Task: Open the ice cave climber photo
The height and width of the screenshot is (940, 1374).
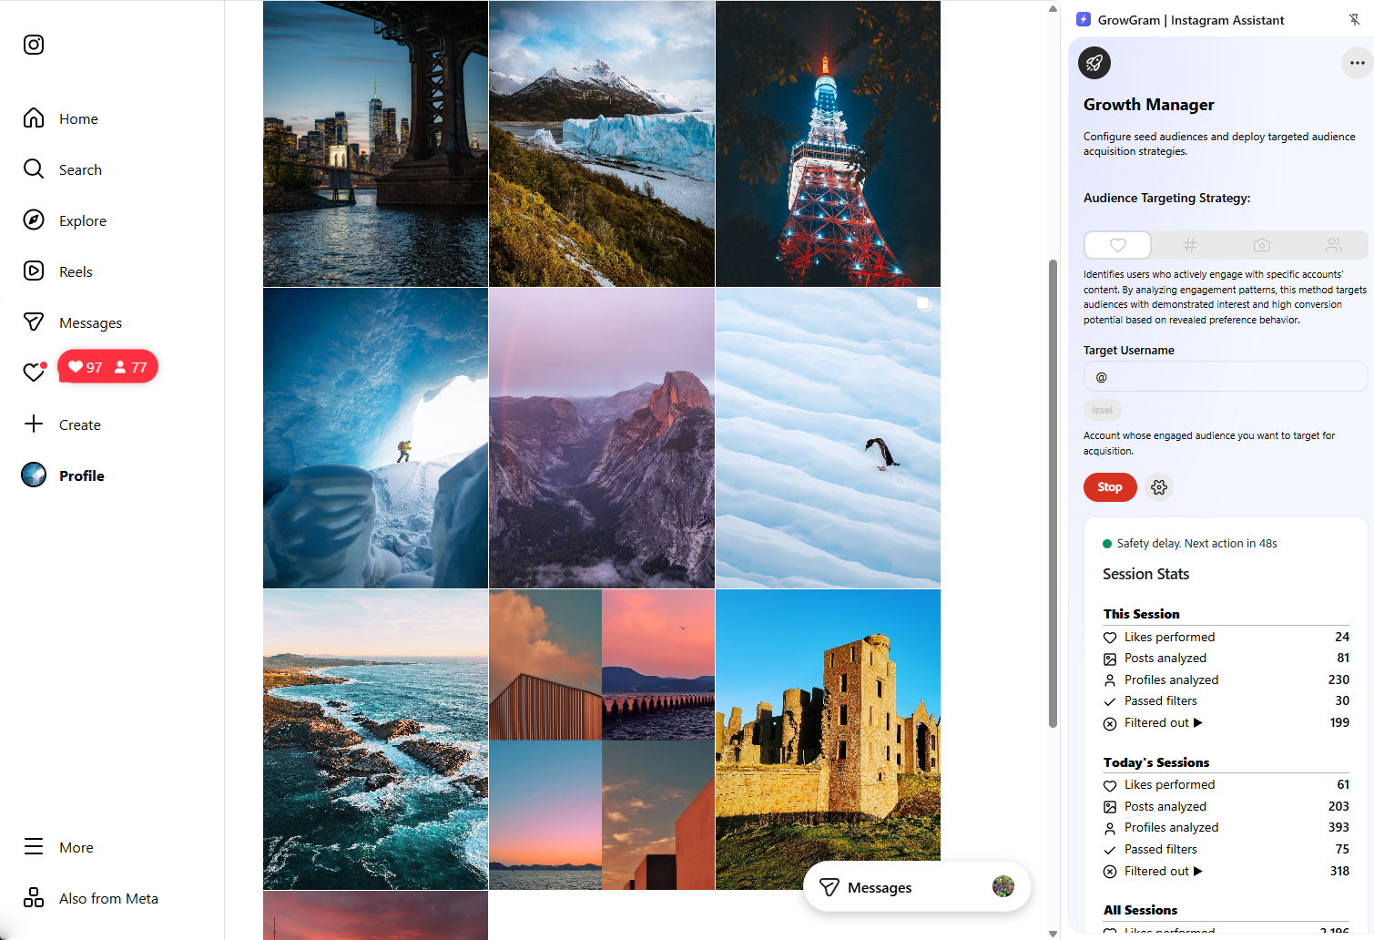Action: [x=375, y=438]
